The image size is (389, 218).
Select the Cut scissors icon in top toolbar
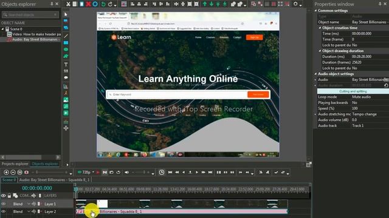[68, 4]
